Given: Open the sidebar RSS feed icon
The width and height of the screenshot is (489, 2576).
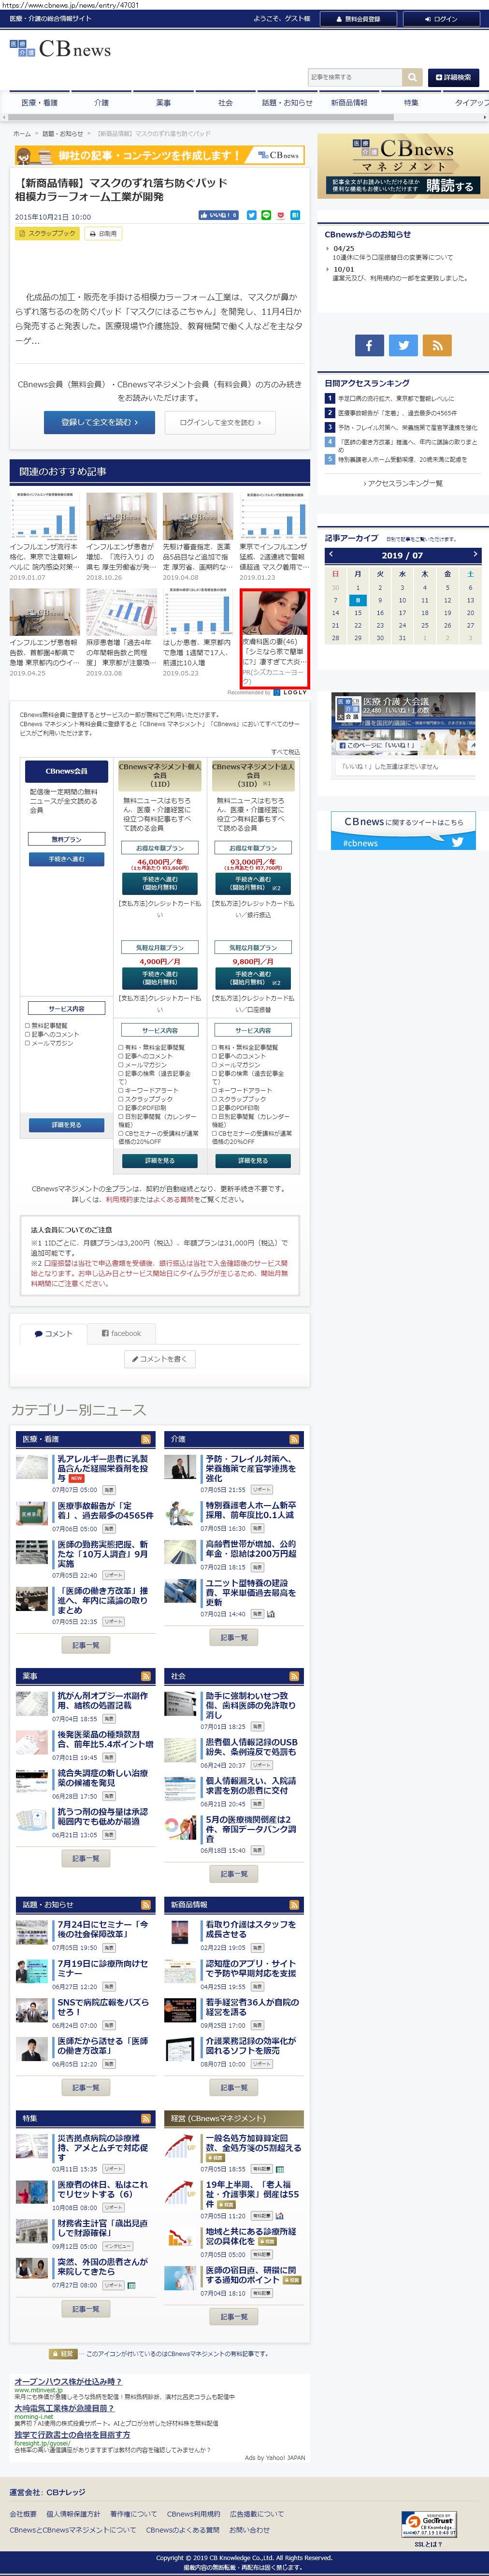Looking at the screenshot, I should 437,345.
